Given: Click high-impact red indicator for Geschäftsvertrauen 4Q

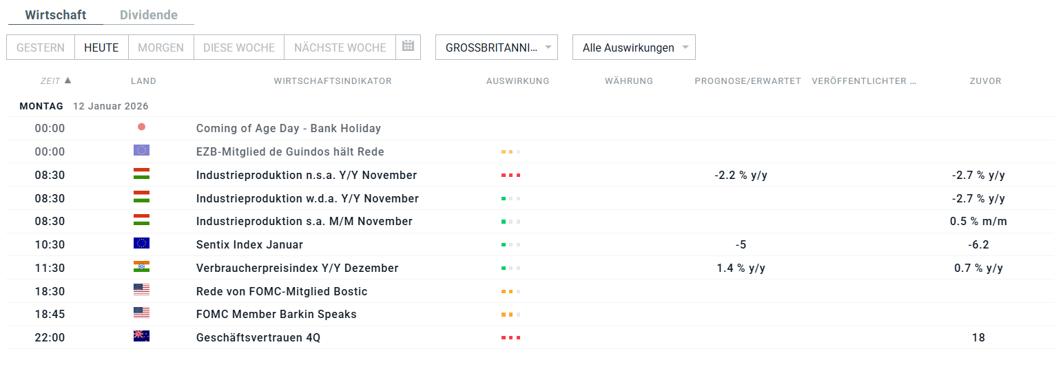Looking at the screenshot, I should 510,338.
